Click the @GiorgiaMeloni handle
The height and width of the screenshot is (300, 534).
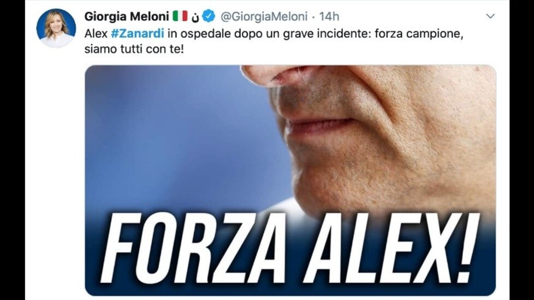(x=264, y=16)
